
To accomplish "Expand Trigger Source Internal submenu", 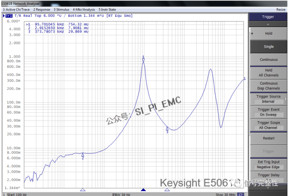I will [x=269, y=99].
